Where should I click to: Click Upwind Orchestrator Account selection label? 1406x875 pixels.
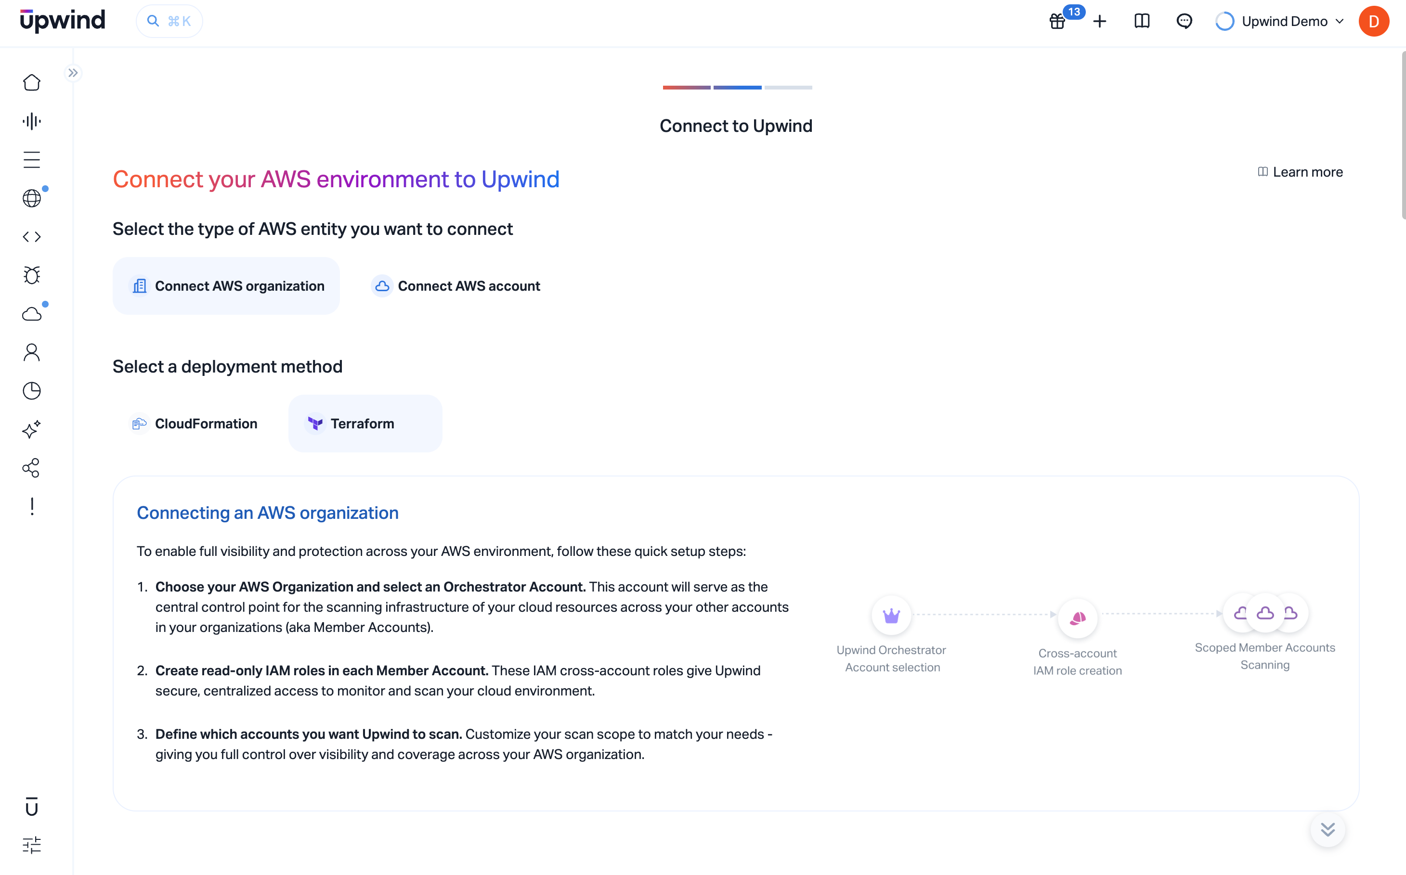[891, 658]
